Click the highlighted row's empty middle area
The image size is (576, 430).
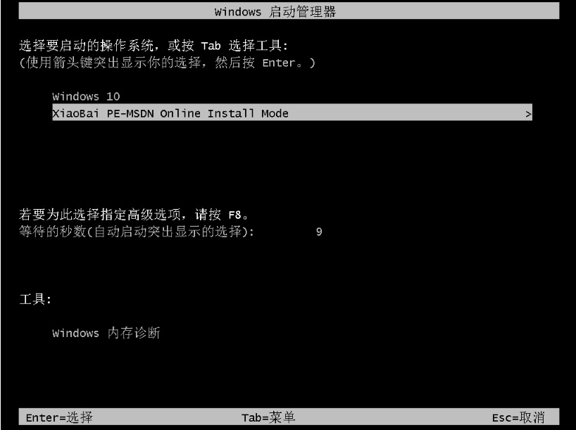(x=404, y=113)
